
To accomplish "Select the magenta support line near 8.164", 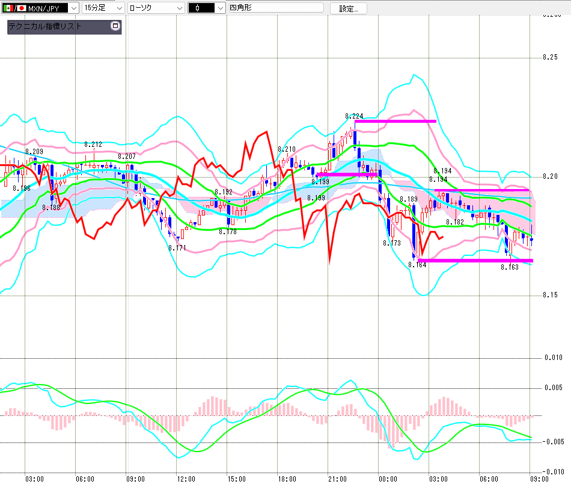I will [475, 261].
